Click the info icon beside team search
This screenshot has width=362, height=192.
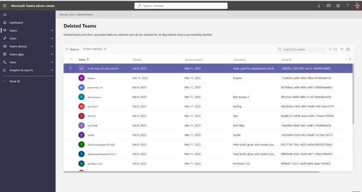(x=330, y=49)
